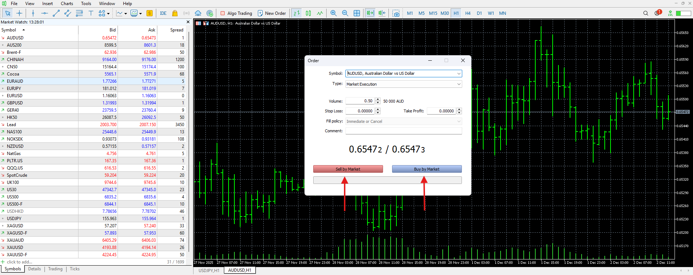The height and width of the screenshot is (275, 693).
Task: Click the Buy by Market button
Action: tap(427, 169)
